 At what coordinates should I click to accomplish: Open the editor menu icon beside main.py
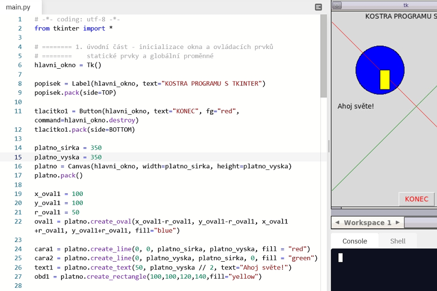pos(318,7)
